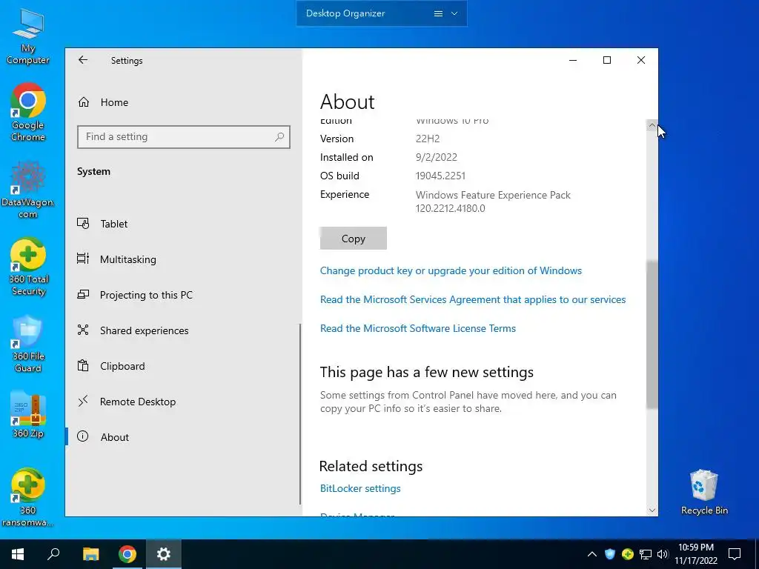Open 360 File Guard desktop shortcut
Image resolution: width=759 pixels, height=569 pixels.
tap(27, 344)
